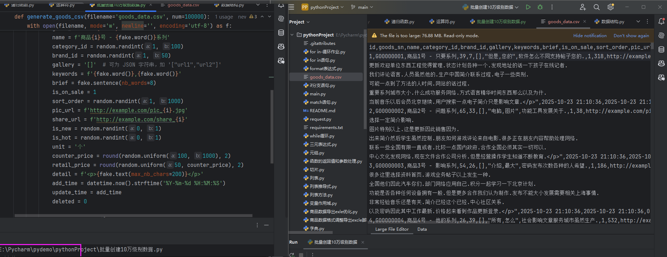The image size is (667, 257).
Task: Open the main git branch dropdown
Action: tap(362, 7)
